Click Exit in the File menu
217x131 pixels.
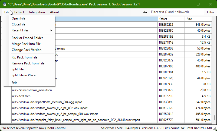(x=14, y=83)
